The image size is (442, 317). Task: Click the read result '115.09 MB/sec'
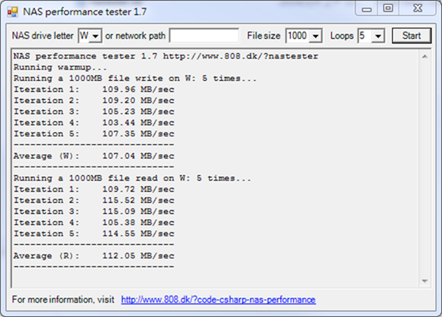pyautogui.click(x=138, y=212)
